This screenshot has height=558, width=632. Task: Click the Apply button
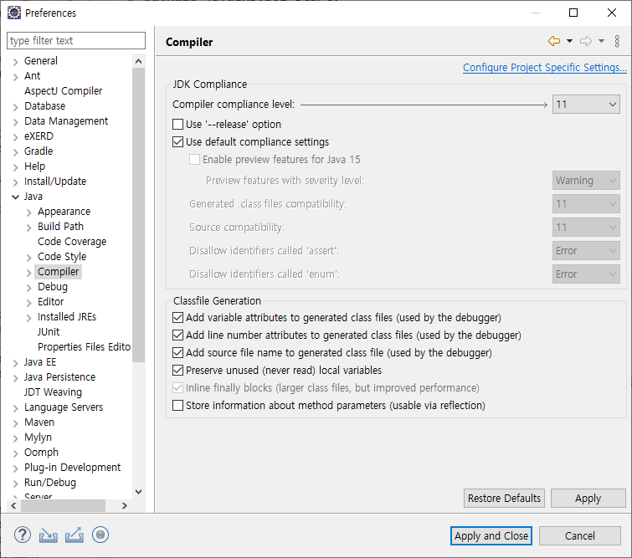pyautogui.click(x=588, y=499)
